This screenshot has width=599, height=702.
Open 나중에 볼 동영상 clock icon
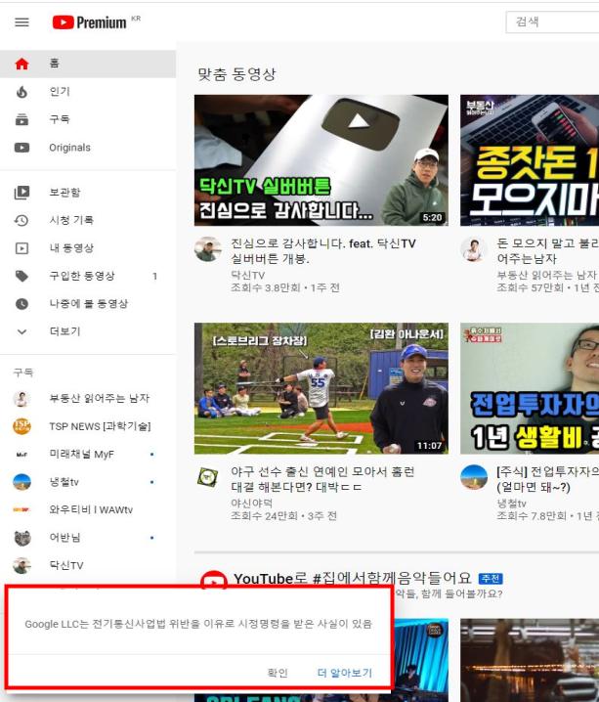pos(21,304)
